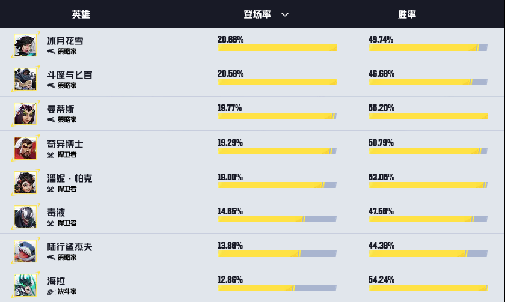Click the 海拉 决斗家 role label
505x302 pixels.
[x=67, y=292]
